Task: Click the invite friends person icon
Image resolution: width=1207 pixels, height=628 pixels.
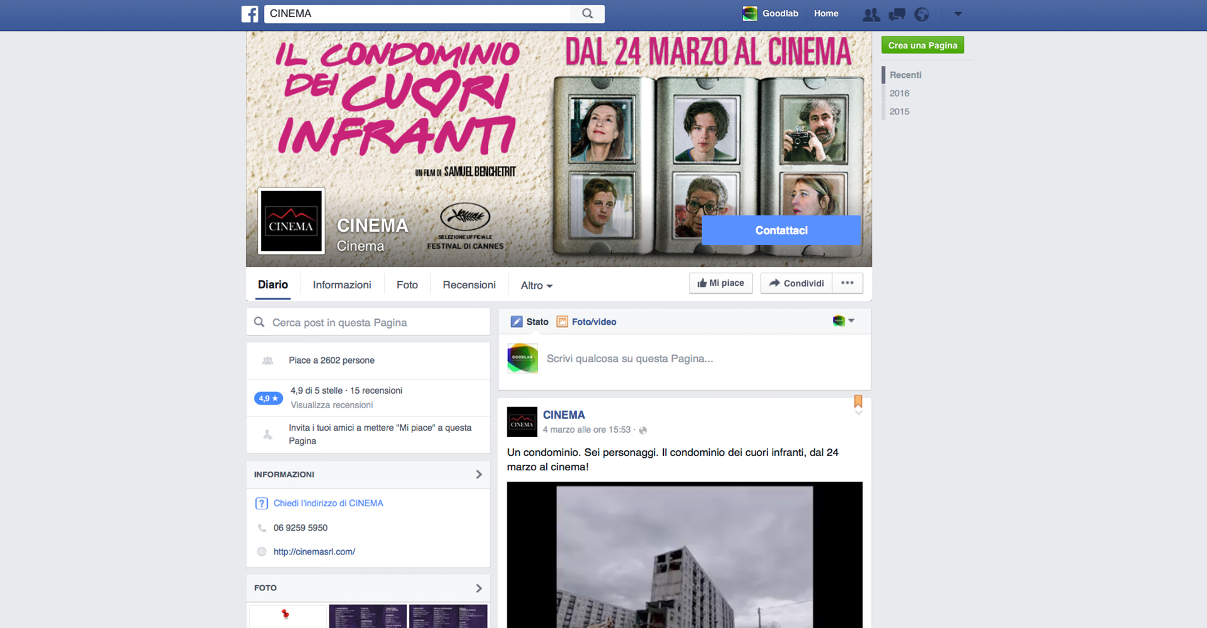Action: click(268, 435)
